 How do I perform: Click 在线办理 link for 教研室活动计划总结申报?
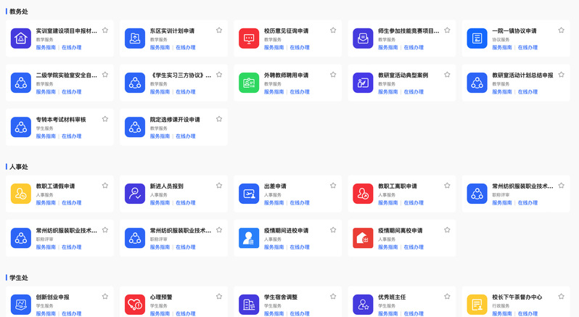coord(527,92)
